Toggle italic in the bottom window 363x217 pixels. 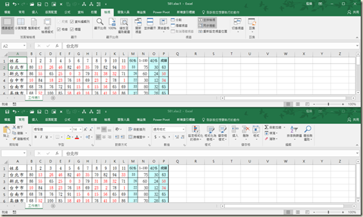pyautogui.click(x=41, y=137)
